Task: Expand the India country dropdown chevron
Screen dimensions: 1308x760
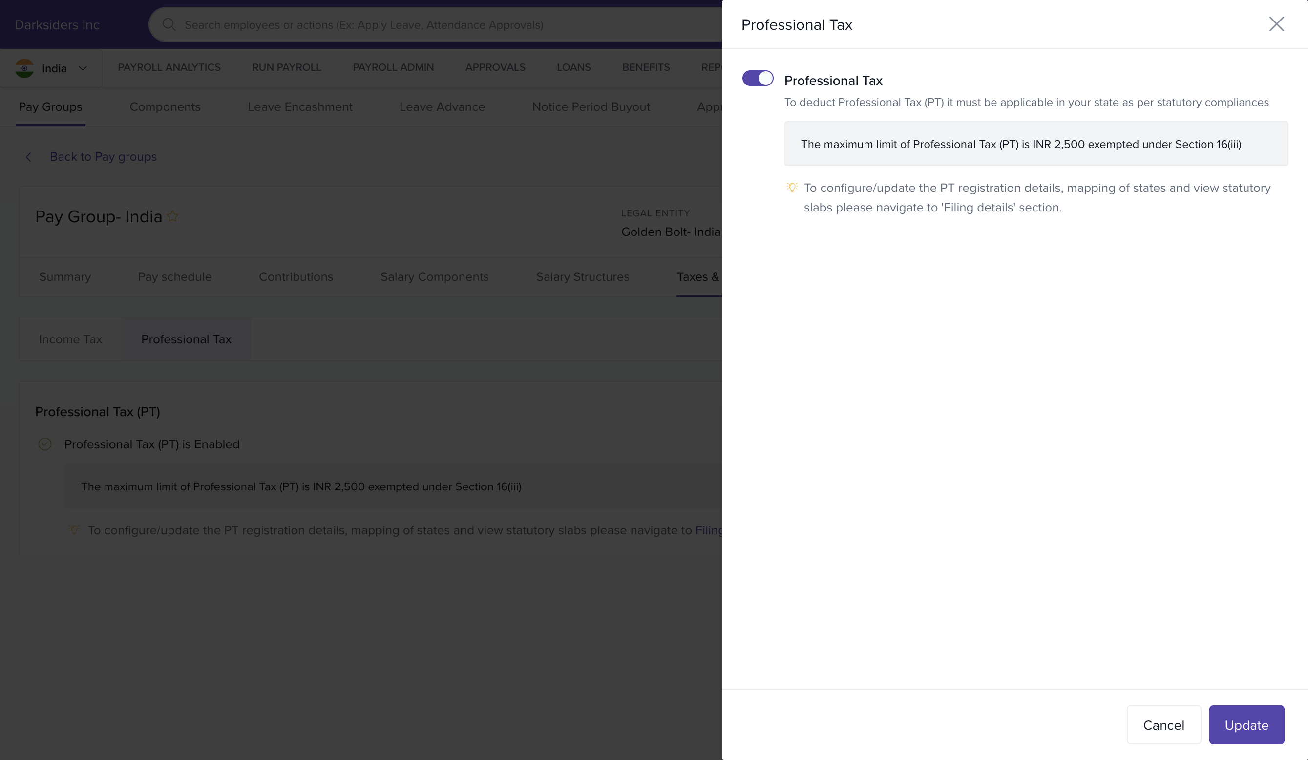Action: 83,68
